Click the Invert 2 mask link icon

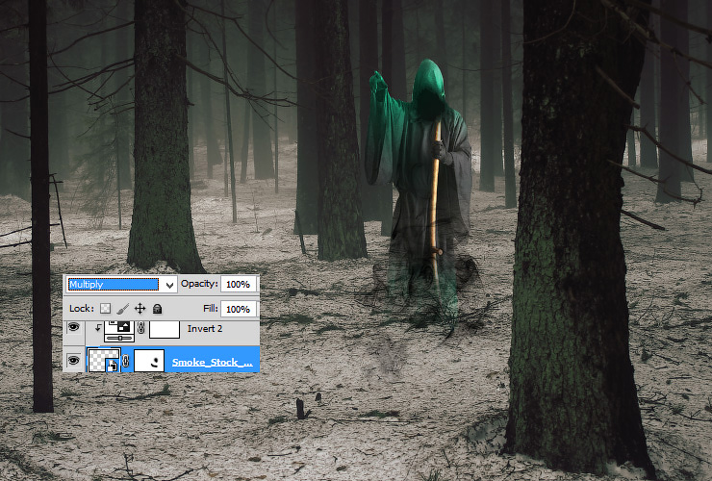click(x=141, y=328)
